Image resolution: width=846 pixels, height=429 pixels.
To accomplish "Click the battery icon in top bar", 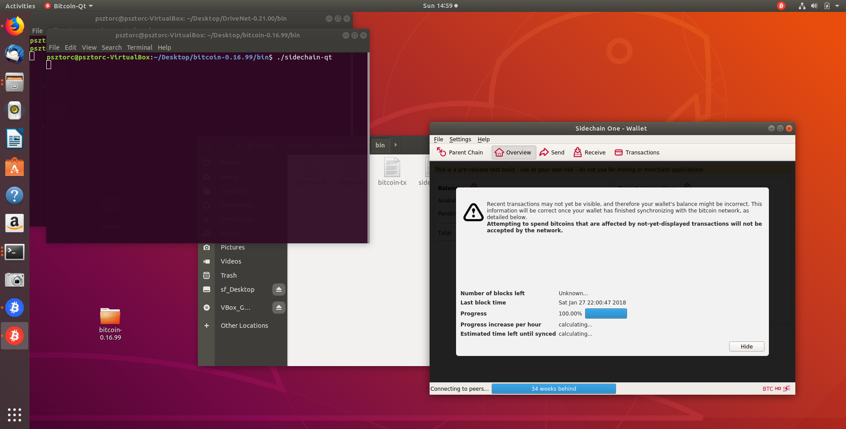I will (x=827, y=6).
